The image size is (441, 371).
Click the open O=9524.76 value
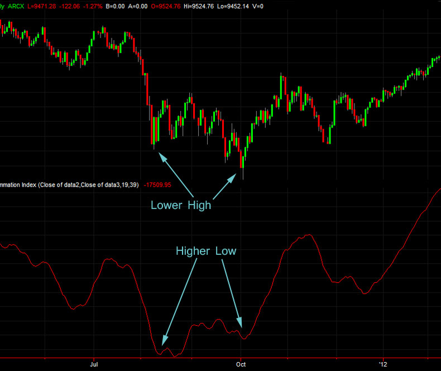click(x=166, y=6)
